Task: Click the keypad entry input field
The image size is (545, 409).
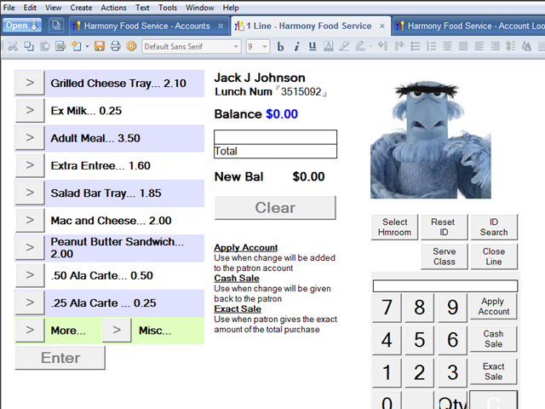Action: tap(445, 286)
